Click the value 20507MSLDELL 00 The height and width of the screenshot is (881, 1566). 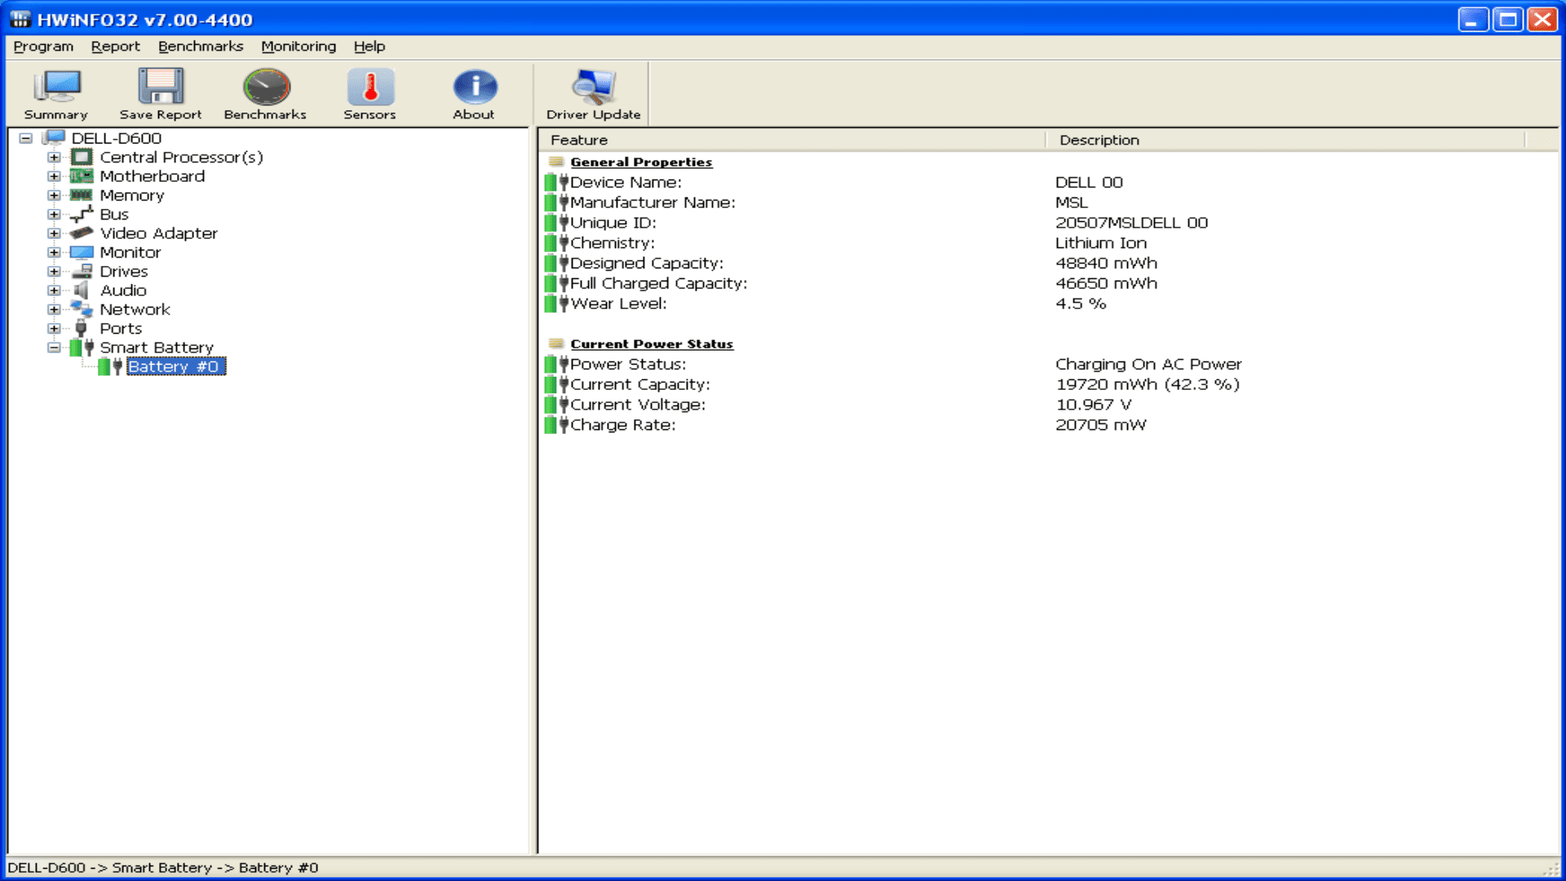pyautogui.click(x=1131, y=223)
